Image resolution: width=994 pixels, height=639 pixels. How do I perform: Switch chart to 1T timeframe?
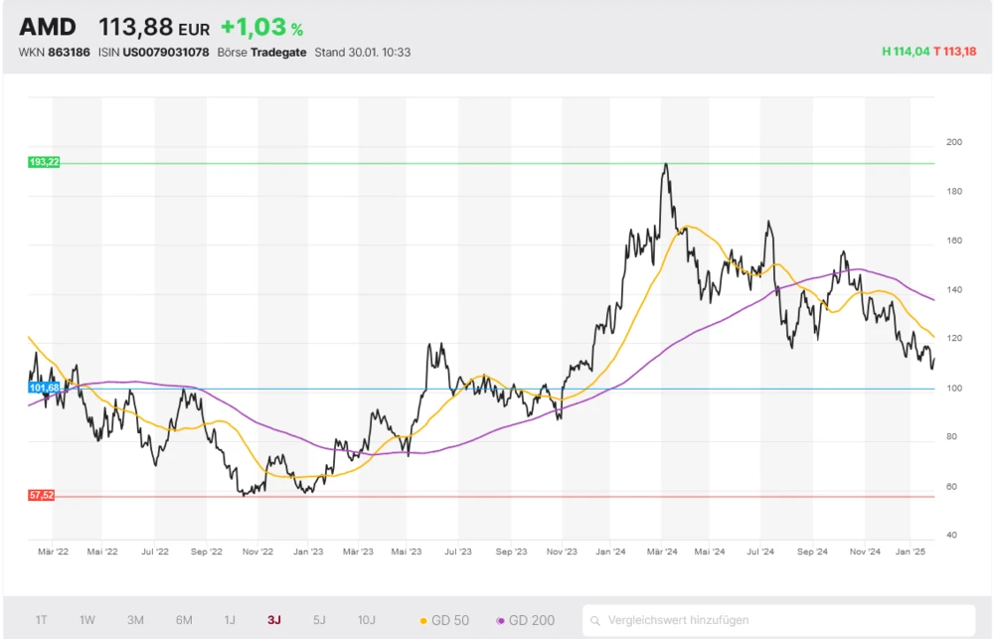[x=42, y=620]
